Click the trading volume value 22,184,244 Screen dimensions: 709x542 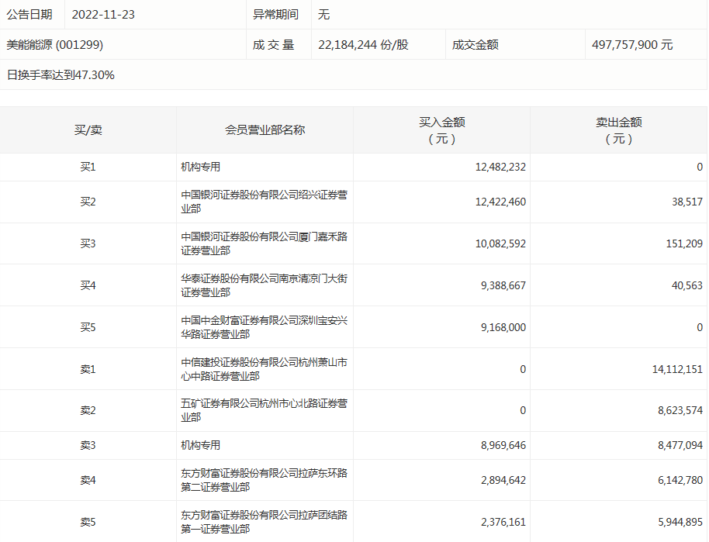tap(363, 45)
